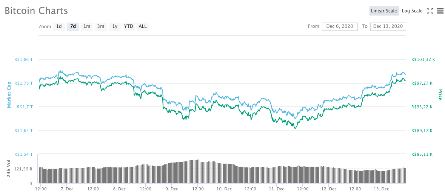Click the 121,59 B volume label

(x=24, y=169)
